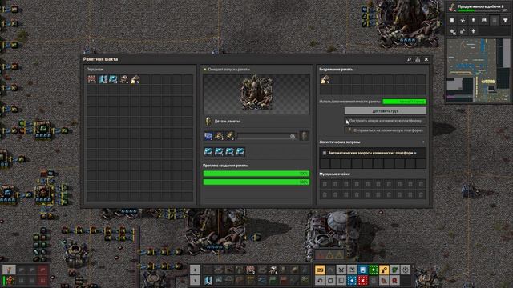
Task: Click the trophy icon above the minimap
Action: click(x=505, y=20)
